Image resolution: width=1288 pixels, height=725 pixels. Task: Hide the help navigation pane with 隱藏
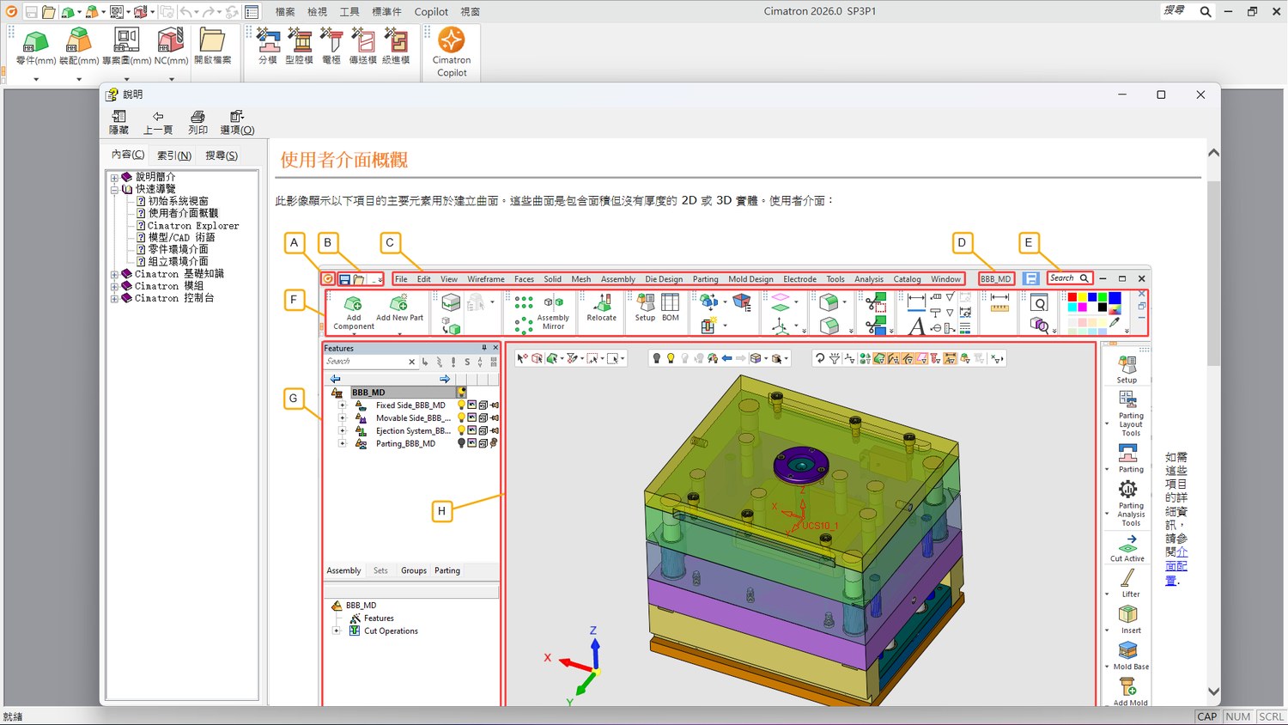click(x=118, y=123)
